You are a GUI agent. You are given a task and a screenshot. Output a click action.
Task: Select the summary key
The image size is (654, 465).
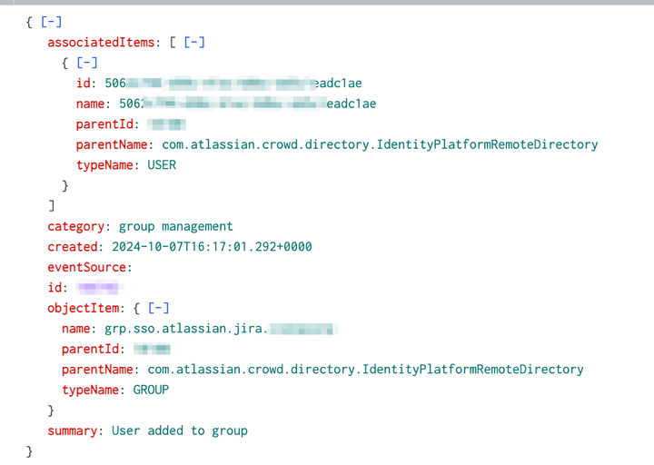pos(72,430)
